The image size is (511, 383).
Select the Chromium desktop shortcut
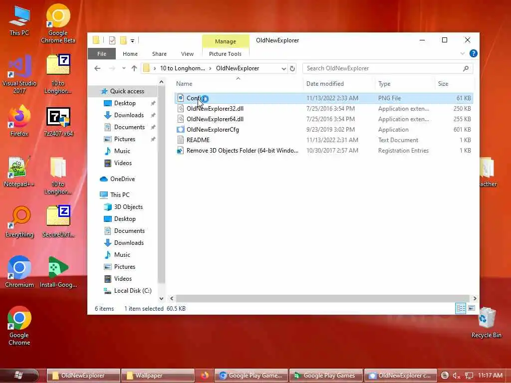pos(19,272)
